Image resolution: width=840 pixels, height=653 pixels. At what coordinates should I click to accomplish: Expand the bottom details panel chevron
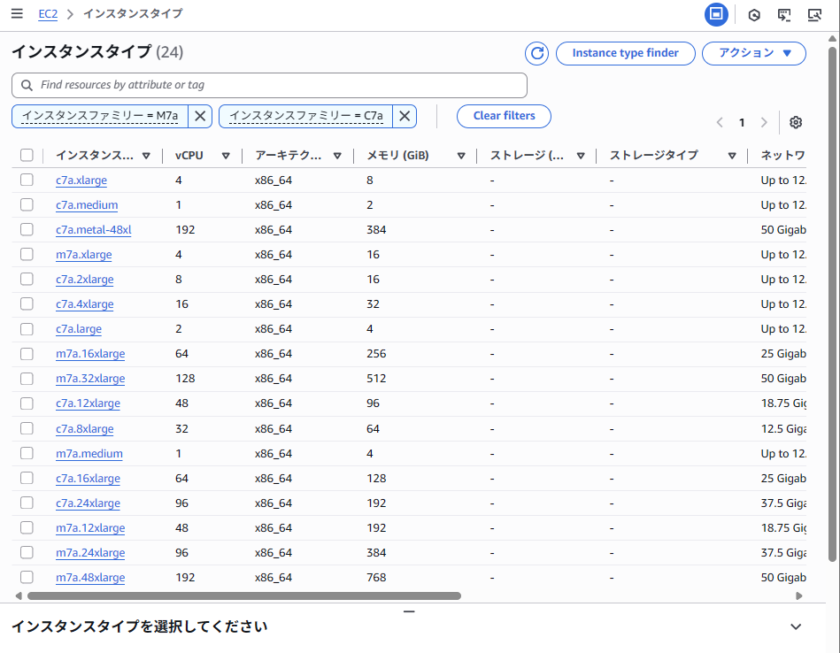click(x=796, y=626)
